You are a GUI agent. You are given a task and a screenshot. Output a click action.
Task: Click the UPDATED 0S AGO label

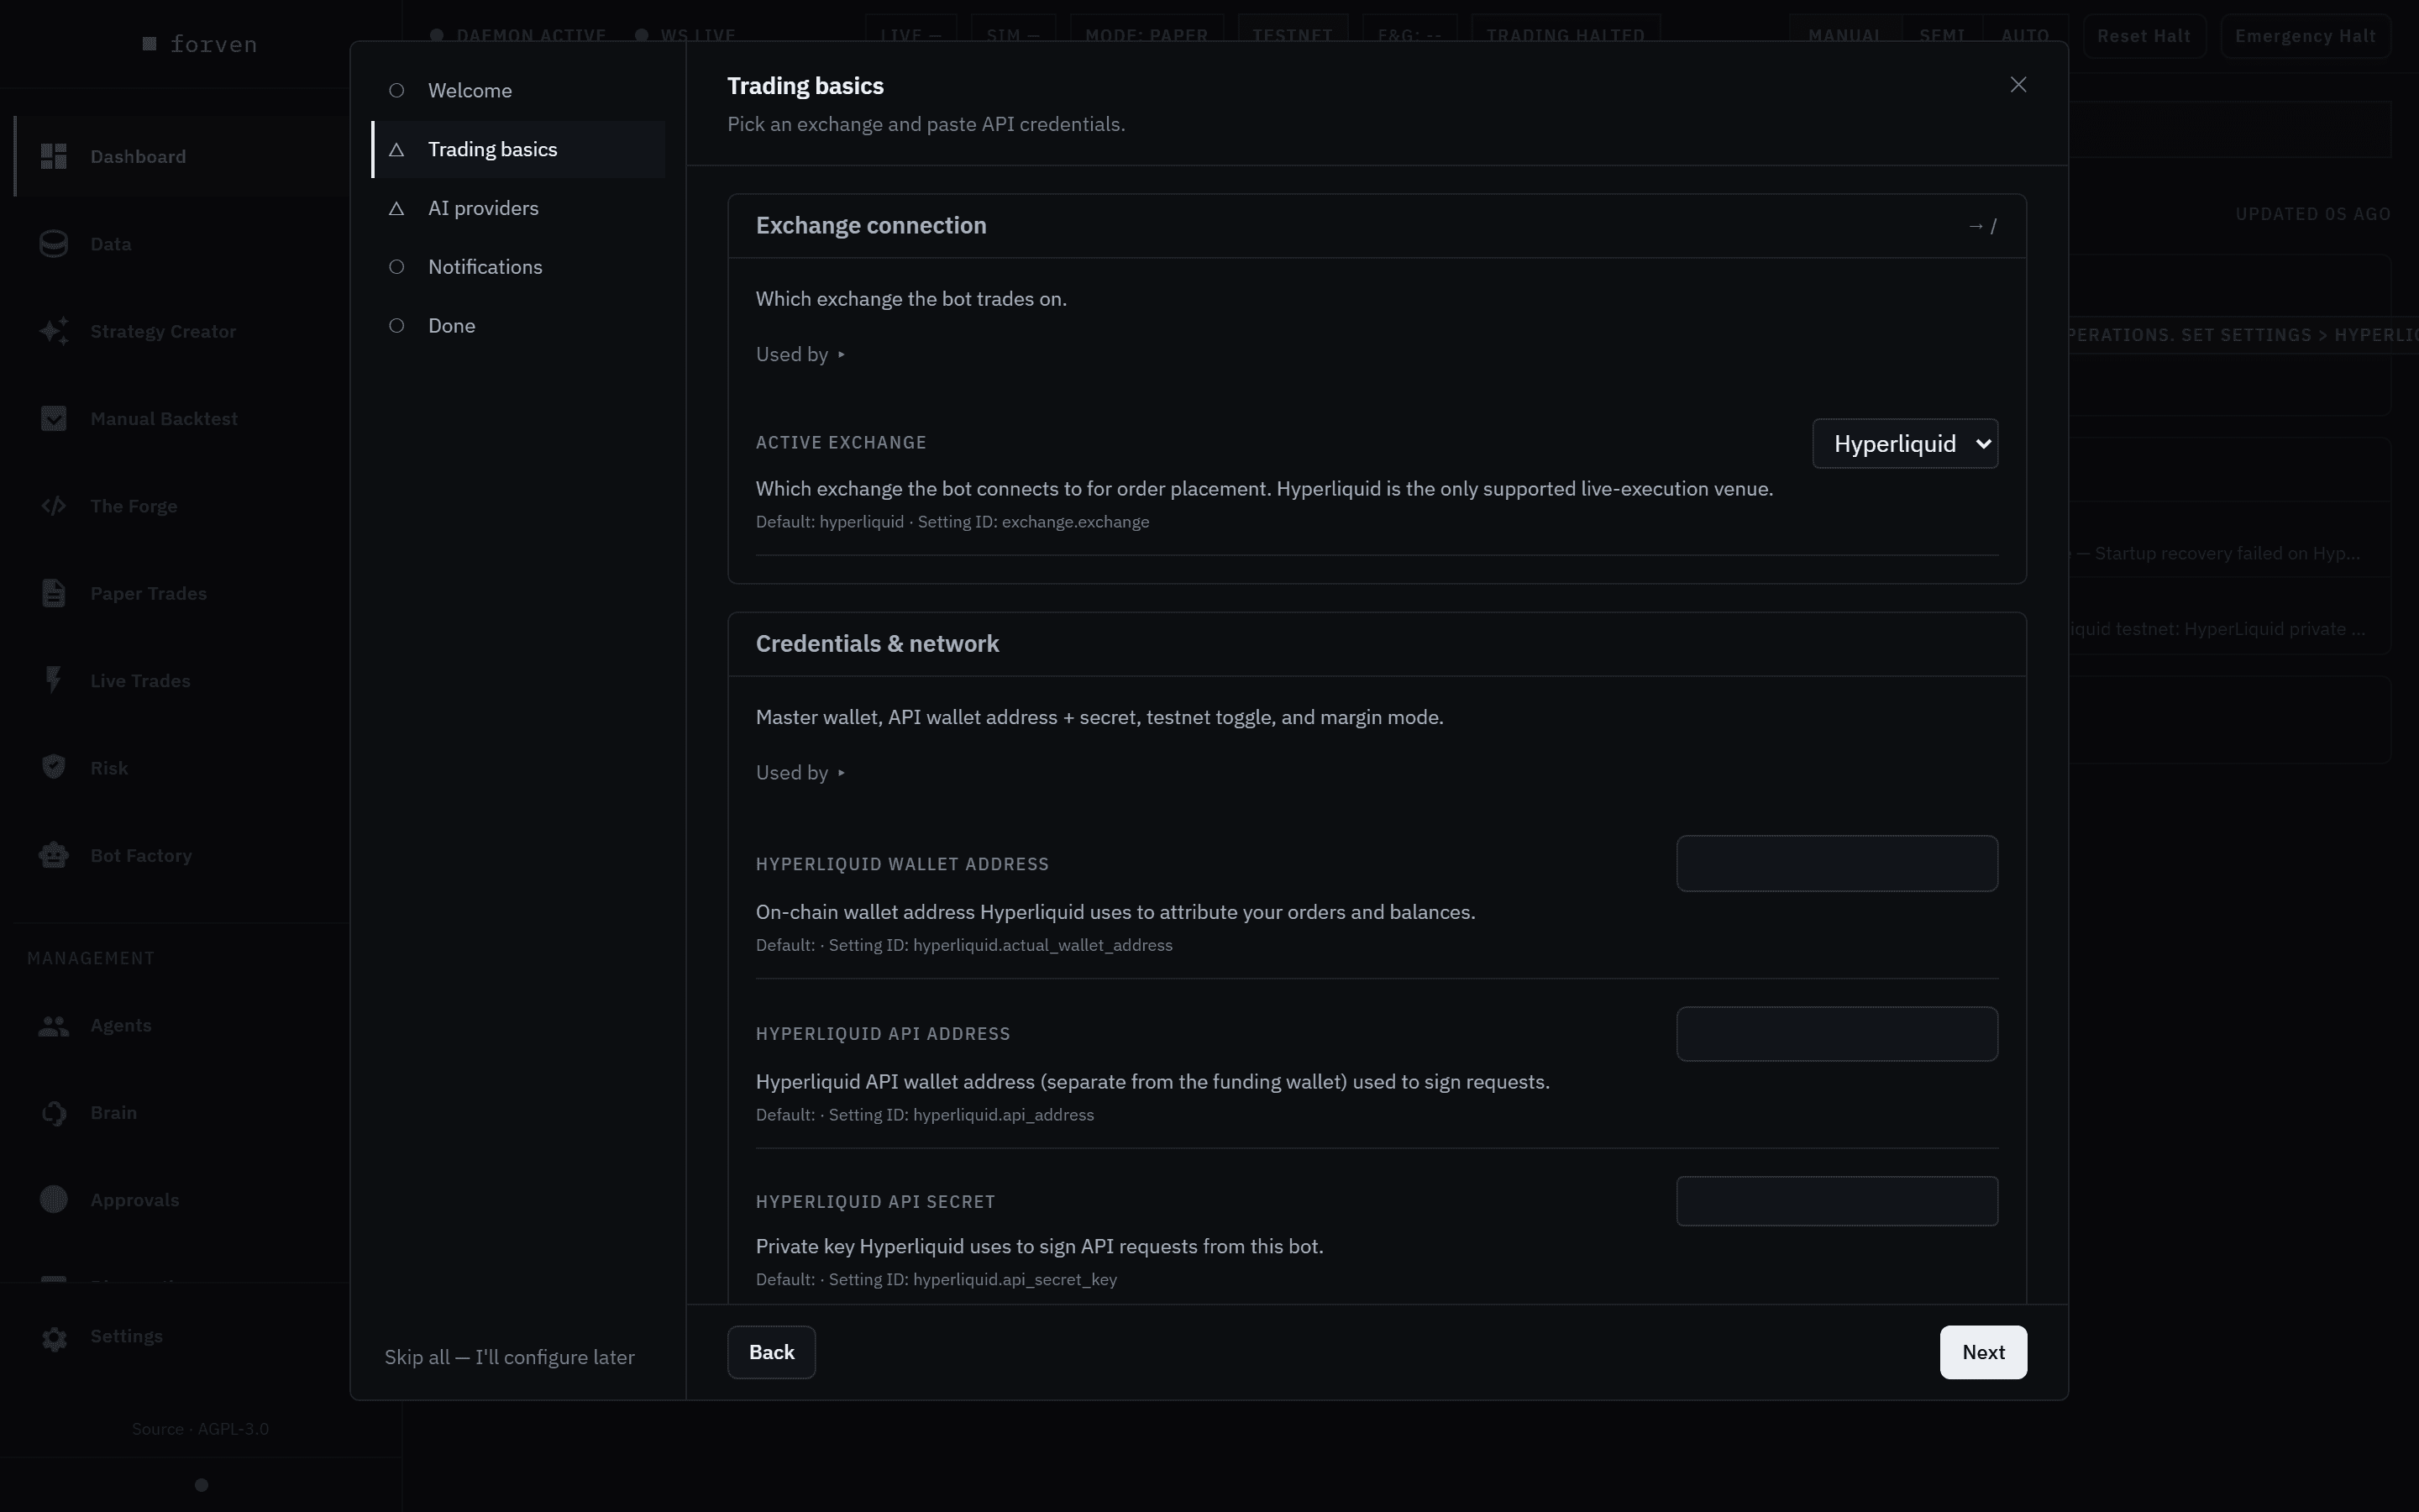pyautogui.click(x=2313, y=214)
